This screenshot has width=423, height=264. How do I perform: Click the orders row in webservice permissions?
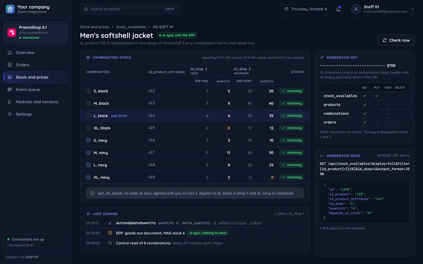pos(365,122)
